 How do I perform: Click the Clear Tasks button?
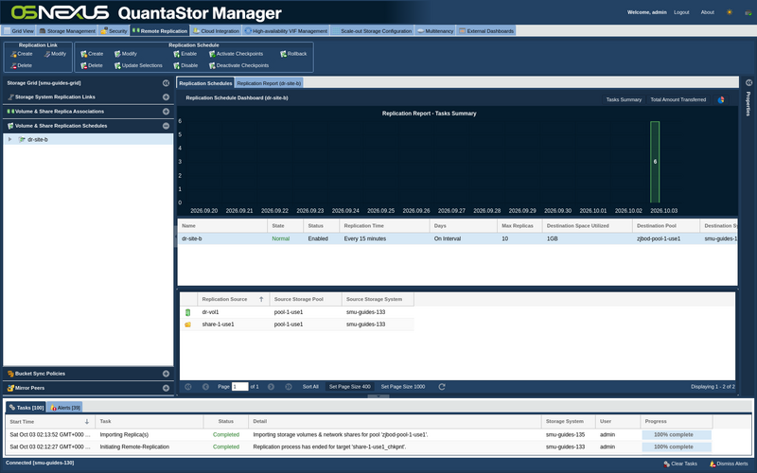[680, 464]
